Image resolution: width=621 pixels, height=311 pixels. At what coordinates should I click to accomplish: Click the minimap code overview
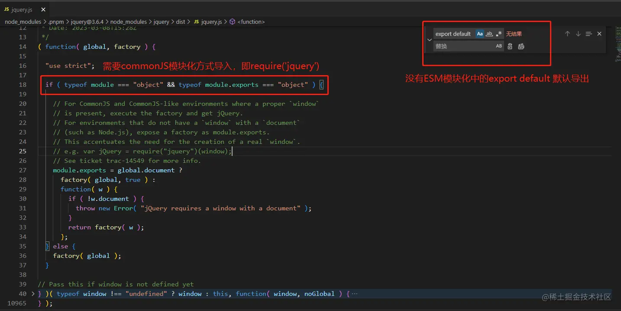pos(617,43)
